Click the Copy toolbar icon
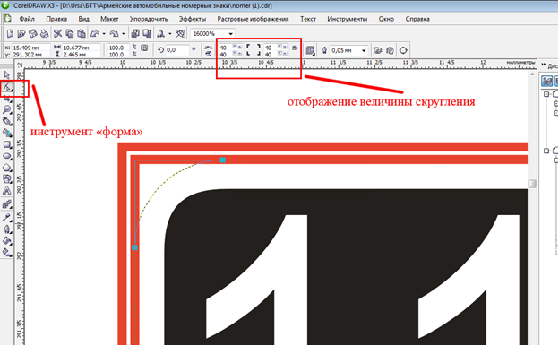Screen dimensions: 559x346 click(x=70, y=33)
